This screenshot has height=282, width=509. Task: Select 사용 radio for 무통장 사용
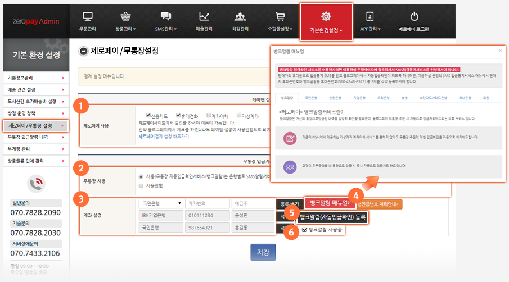point(141,176)
